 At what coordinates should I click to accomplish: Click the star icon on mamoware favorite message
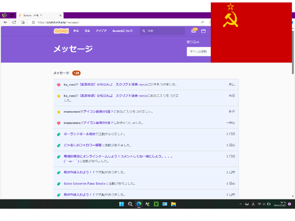click(58, 112)
